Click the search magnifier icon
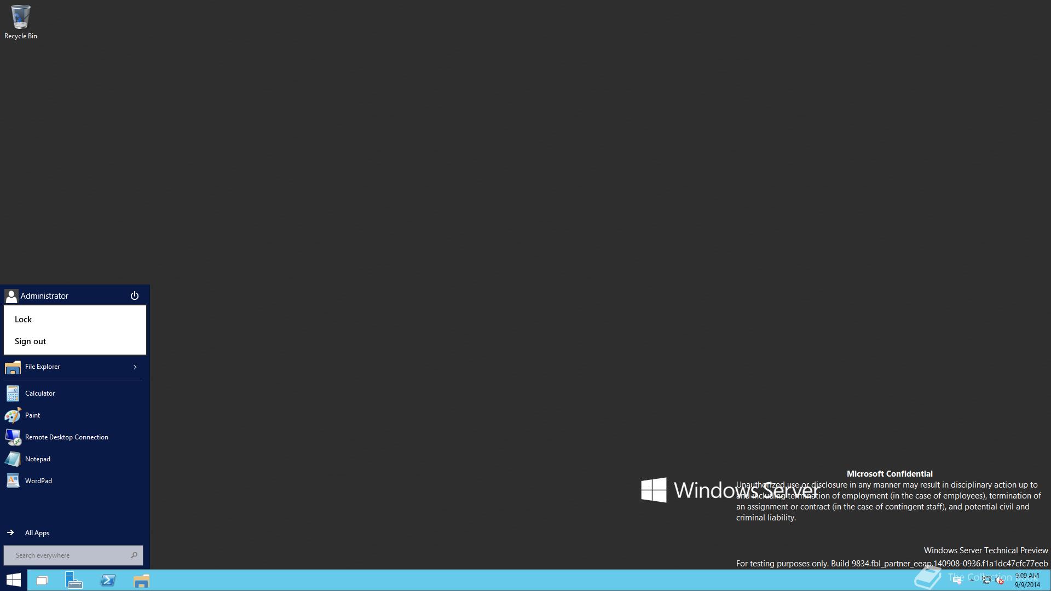 coord(134,555)
